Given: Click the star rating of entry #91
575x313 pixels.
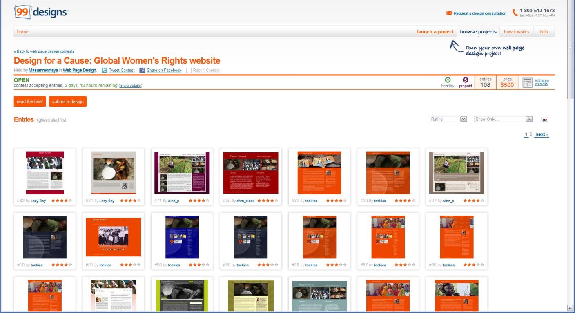Looking at the screenshot, I should click(x=130, y=265).
